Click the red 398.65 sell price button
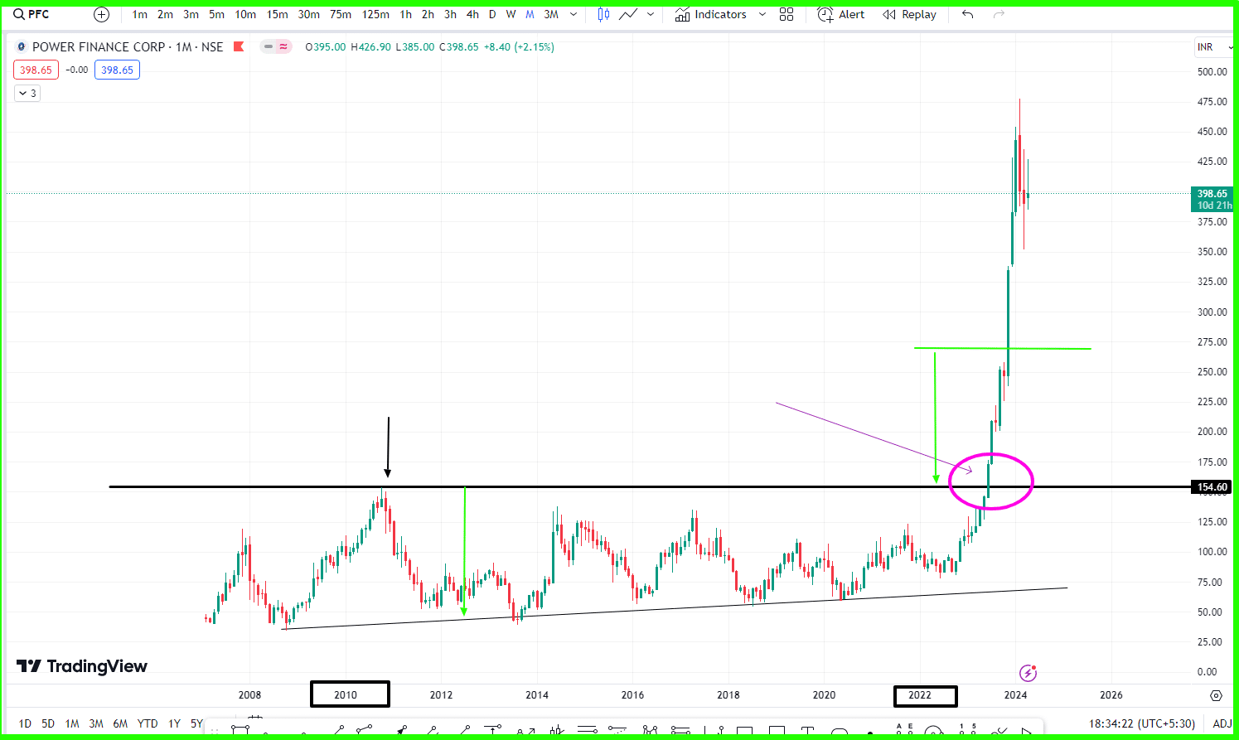 coord(36,70)
